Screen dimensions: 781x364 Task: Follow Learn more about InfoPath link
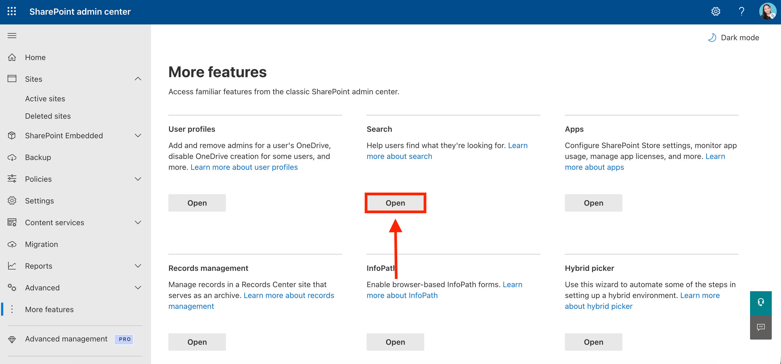click(402, 296)
